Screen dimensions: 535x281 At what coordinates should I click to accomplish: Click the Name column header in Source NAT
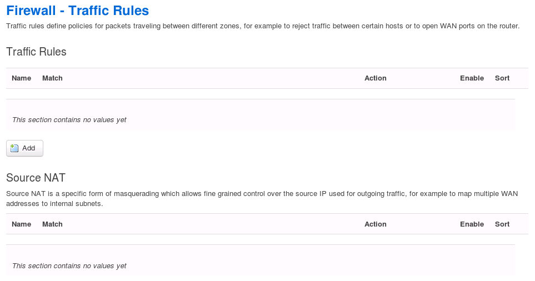pos(21,224)
